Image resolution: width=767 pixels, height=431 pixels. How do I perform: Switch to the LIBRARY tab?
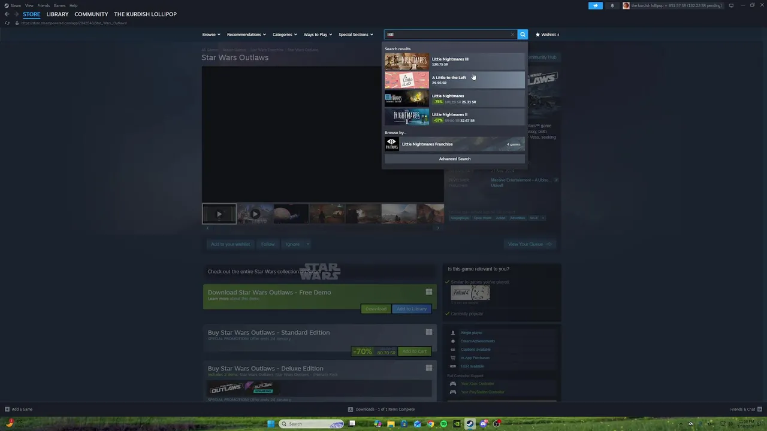pyautogui.click(x=58, y=14)
